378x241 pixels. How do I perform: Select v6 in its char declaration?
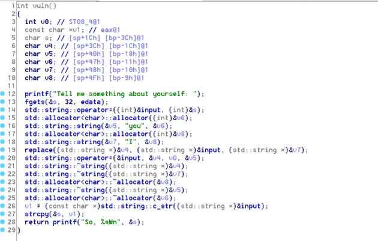[x=49, y=62]
